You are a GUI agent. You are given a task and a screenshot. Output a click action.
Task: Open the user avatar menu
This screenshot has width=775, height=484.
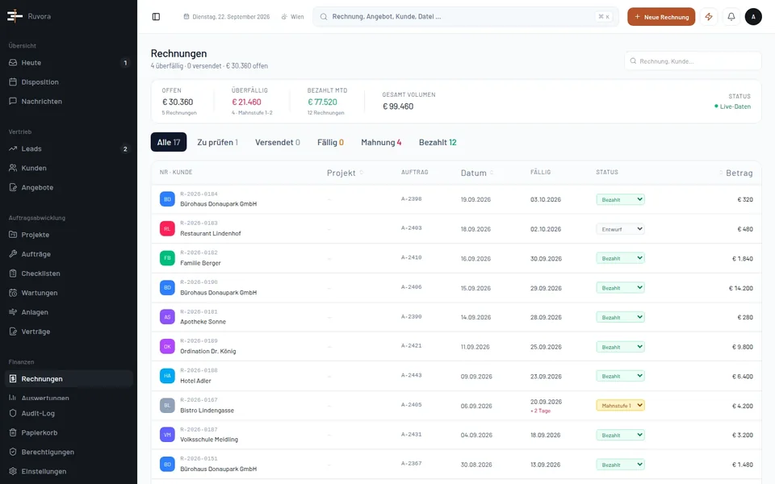(x=753, y=17)
